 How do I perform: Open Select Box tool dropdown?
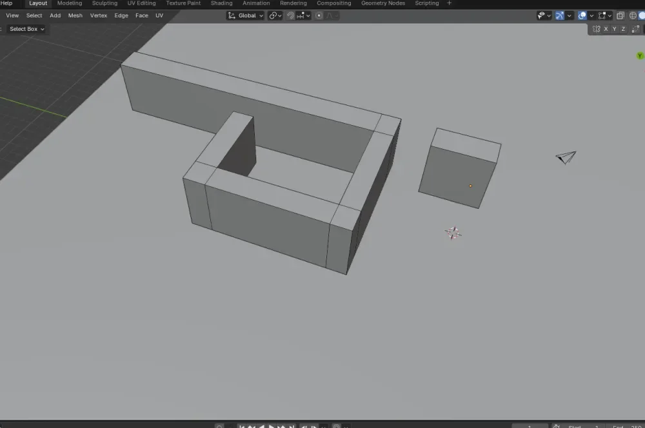(26, 29)
